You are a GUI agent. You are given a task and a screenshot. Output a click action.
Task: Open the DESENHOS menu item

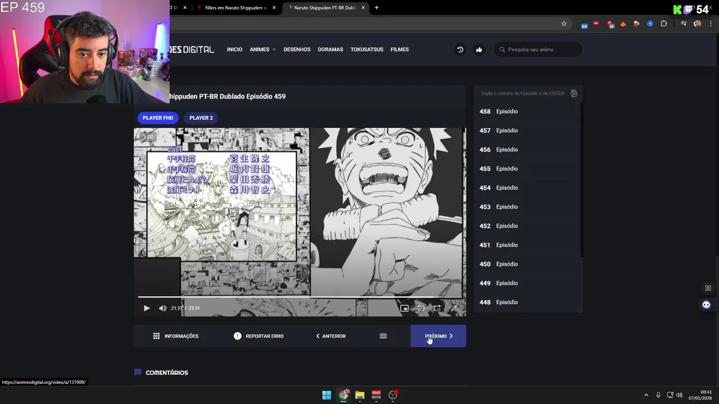pyautogui.click(x=297, y=49)
